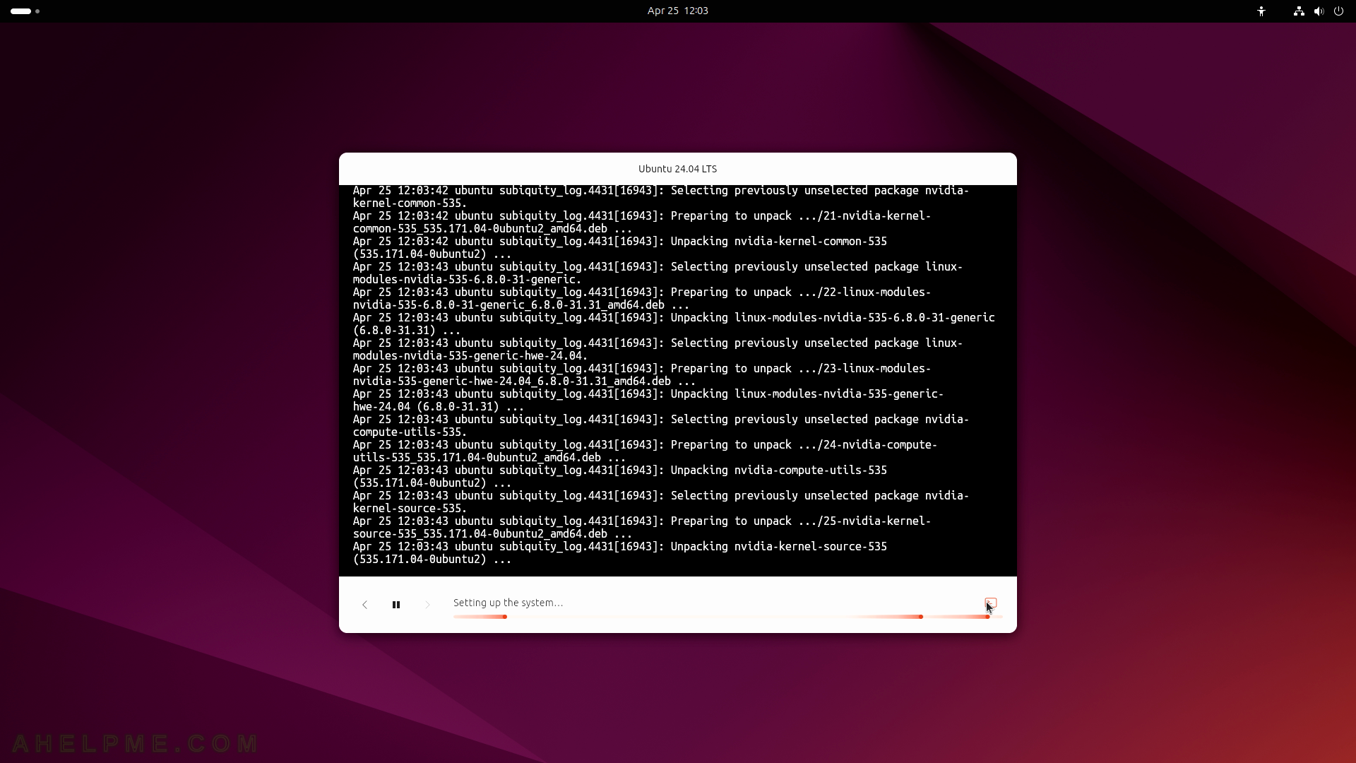Click the installation progress bar
Viewport: 1356px width, 763px height.
click(x=727, y=617)
